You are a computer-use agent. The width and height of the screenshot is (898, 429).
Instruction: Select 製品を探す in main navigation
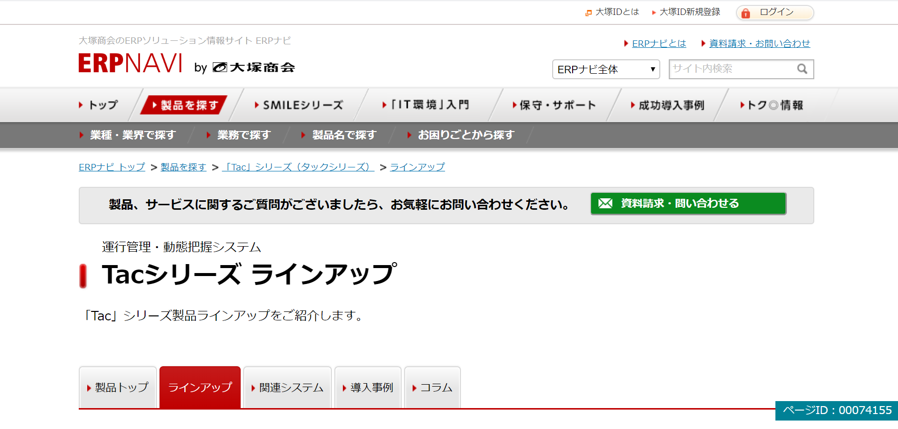point(184,105)
